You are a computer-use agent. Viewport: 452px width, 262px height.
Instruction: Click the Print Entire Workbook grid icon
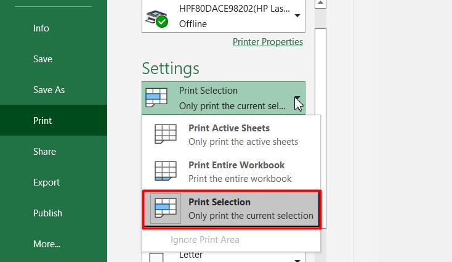pos(166,171)
